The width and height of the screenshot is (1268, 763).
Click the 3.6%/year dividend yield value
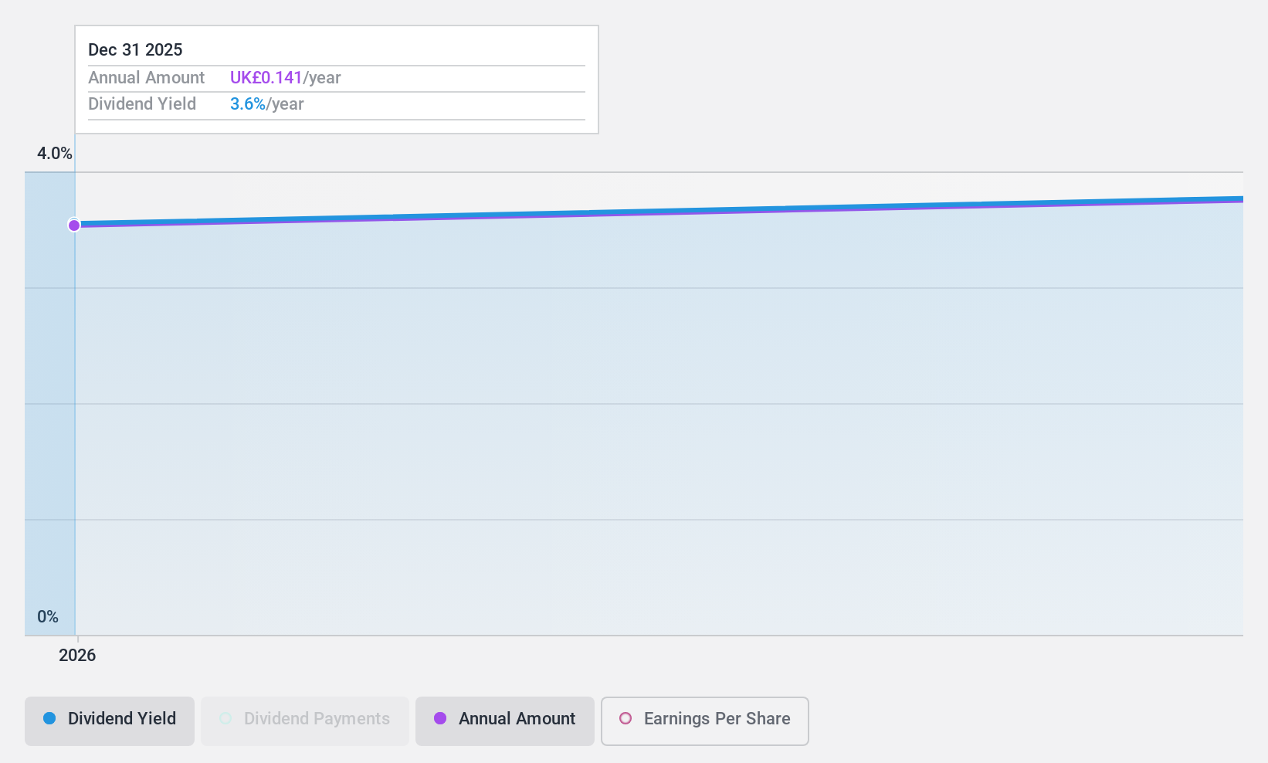click(x=266, y=104)
